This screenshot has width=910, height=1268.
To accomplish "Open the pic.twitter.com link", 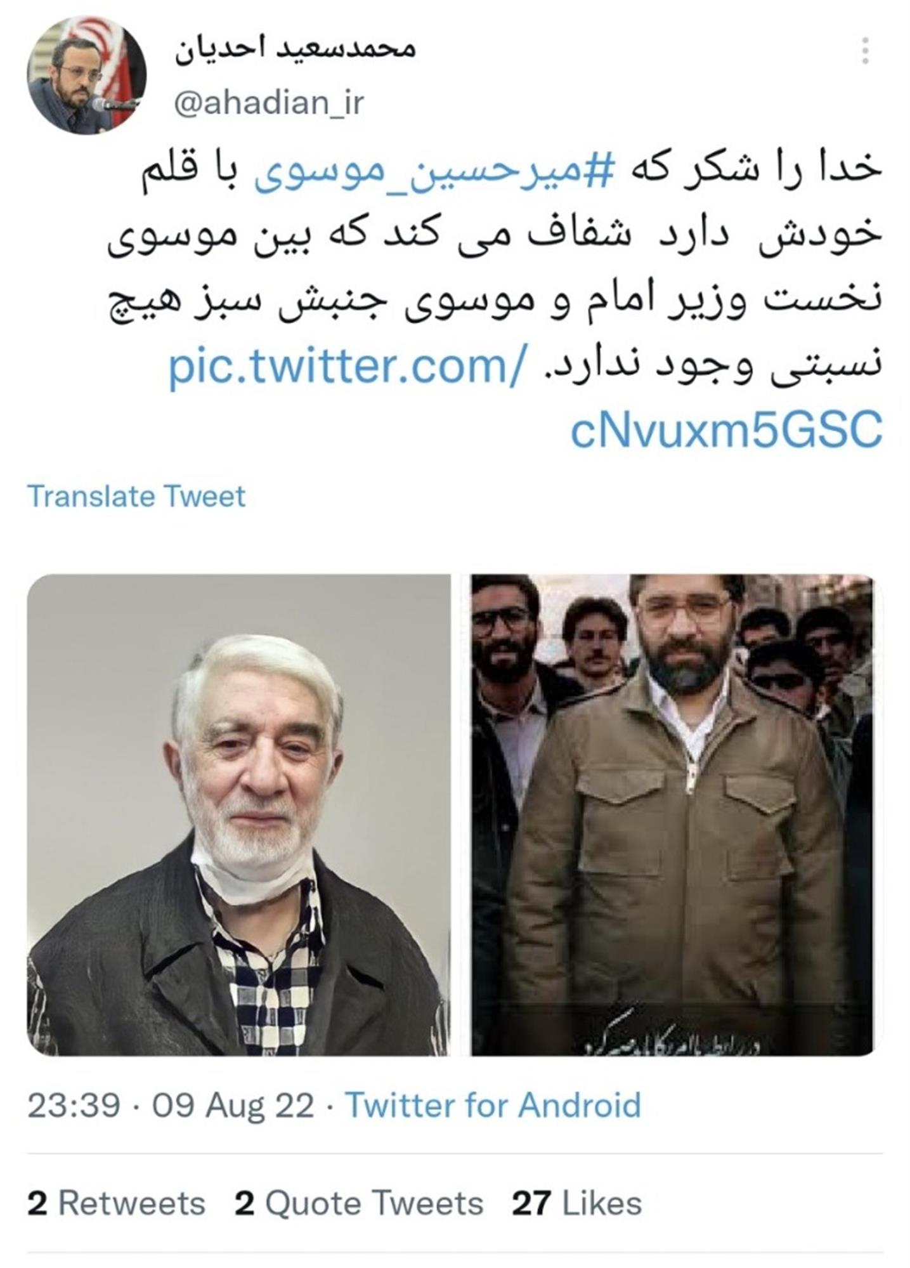I will click(347, 366).
